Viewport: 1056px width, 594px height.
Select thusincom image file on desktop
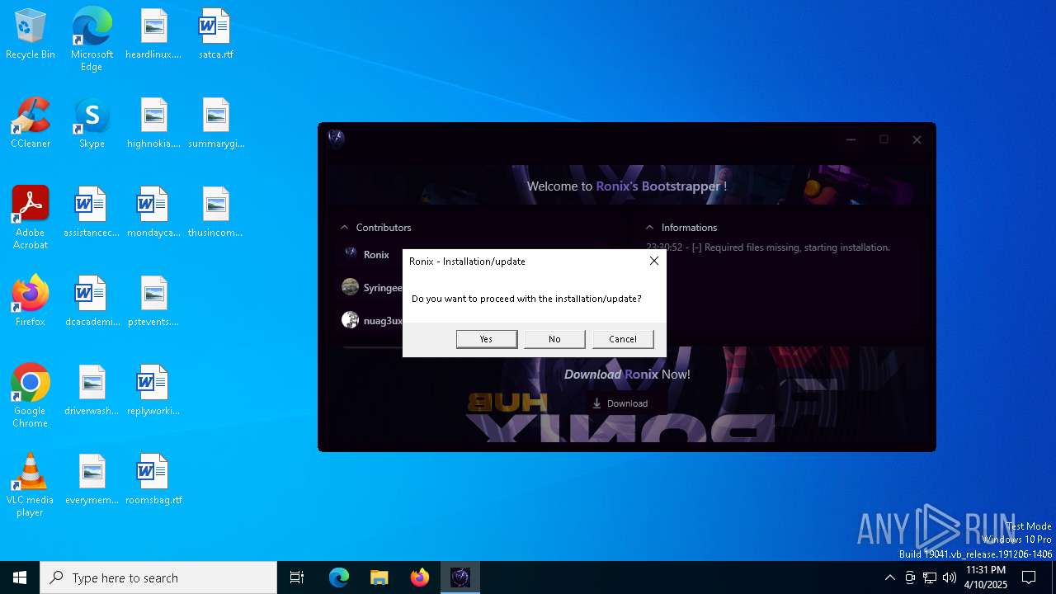pyautogui.click(x=215, y=213)
